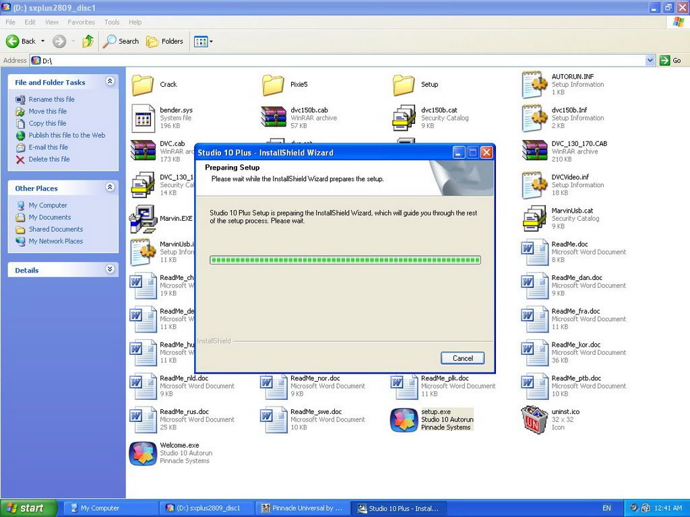Click E-mail this file link
This screenshot has height=517, width=690.
click(x=49, y=147)
